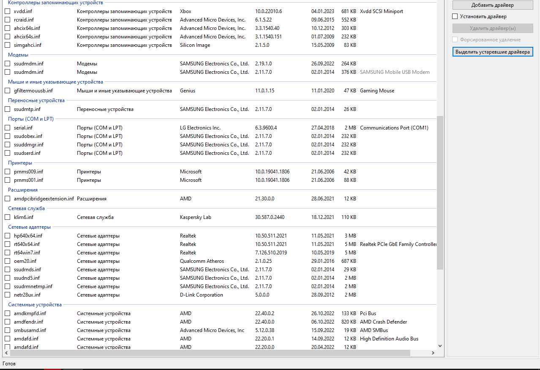Click the Realtek PCIe GbE Family Controller text
Image resolution: width=540 pixels, height=370 pixels.
pyautogui.click(x=398, y=244)
